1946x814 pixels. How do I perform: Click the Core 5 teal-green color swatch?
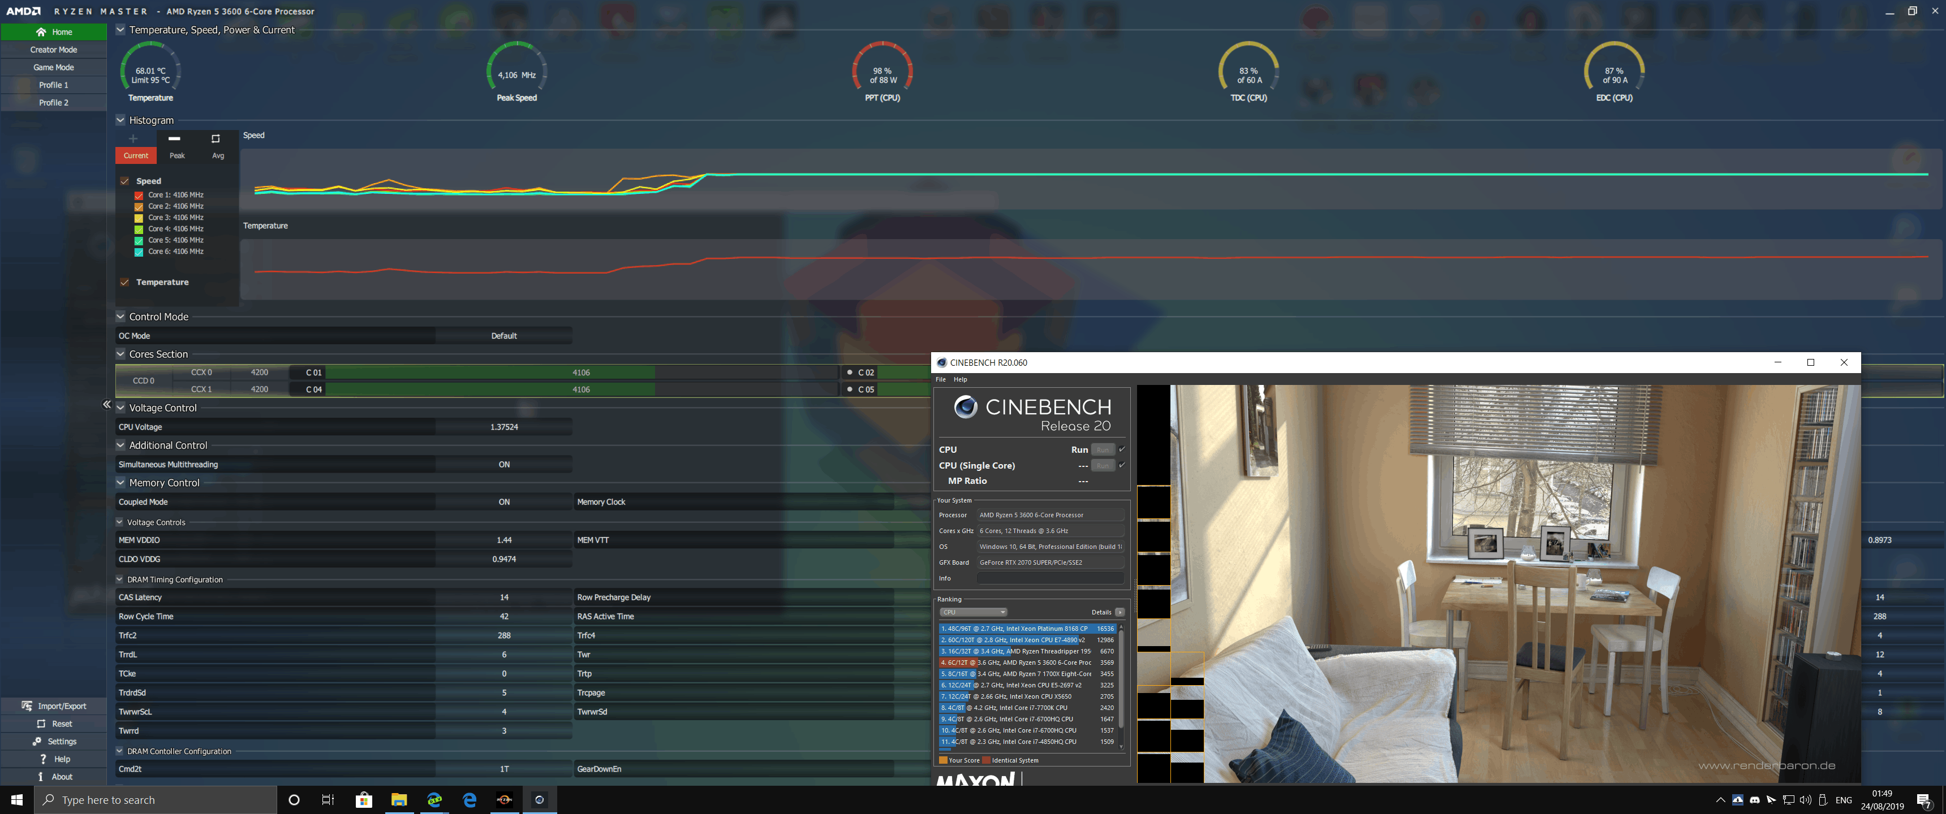(139, 240)
